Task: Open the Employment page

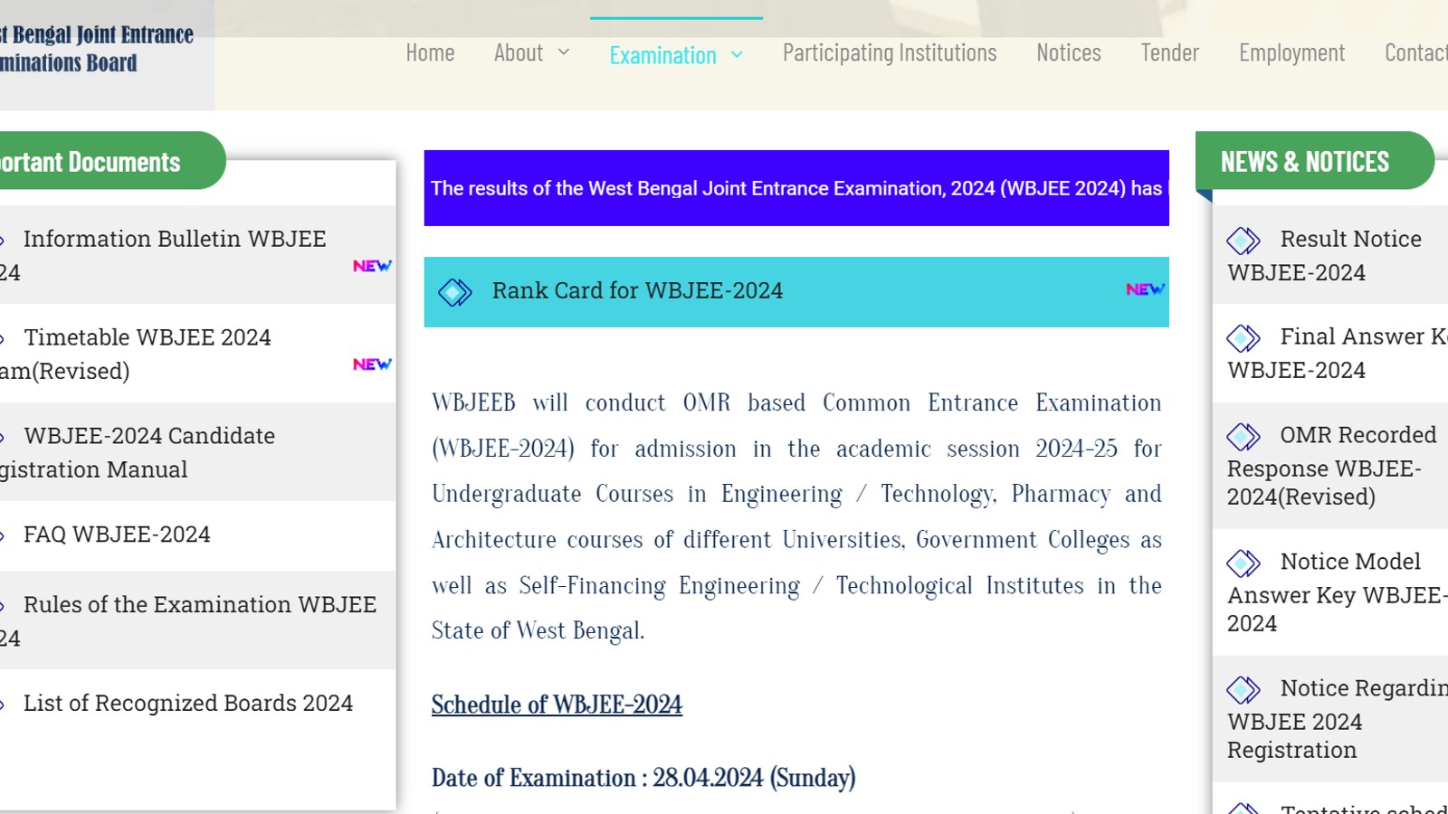Action: click(1291, 53)
